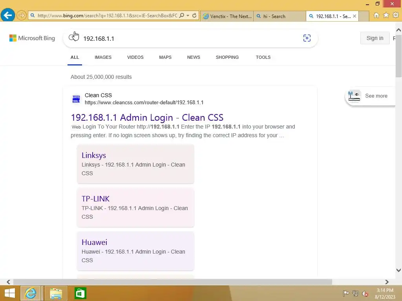Screen dimensions: 402x301
Task: Click the address bar URL field
Action: click(x=107, y=16)
